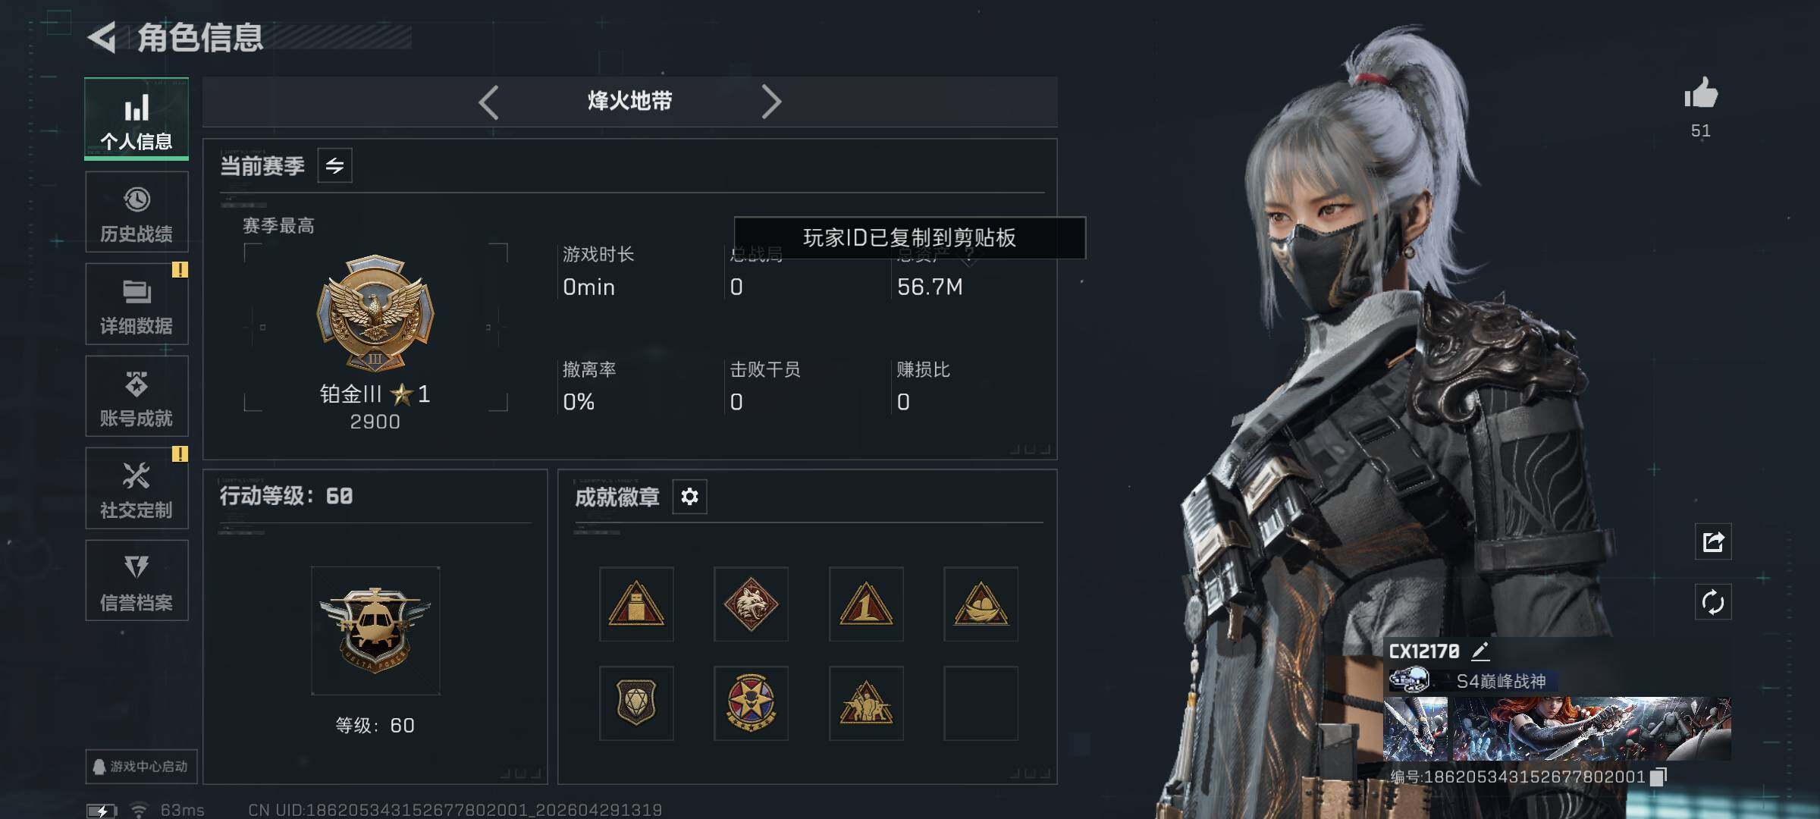
Task: Switch to the next game mode with the right chevron
Action: coord(770,102)
